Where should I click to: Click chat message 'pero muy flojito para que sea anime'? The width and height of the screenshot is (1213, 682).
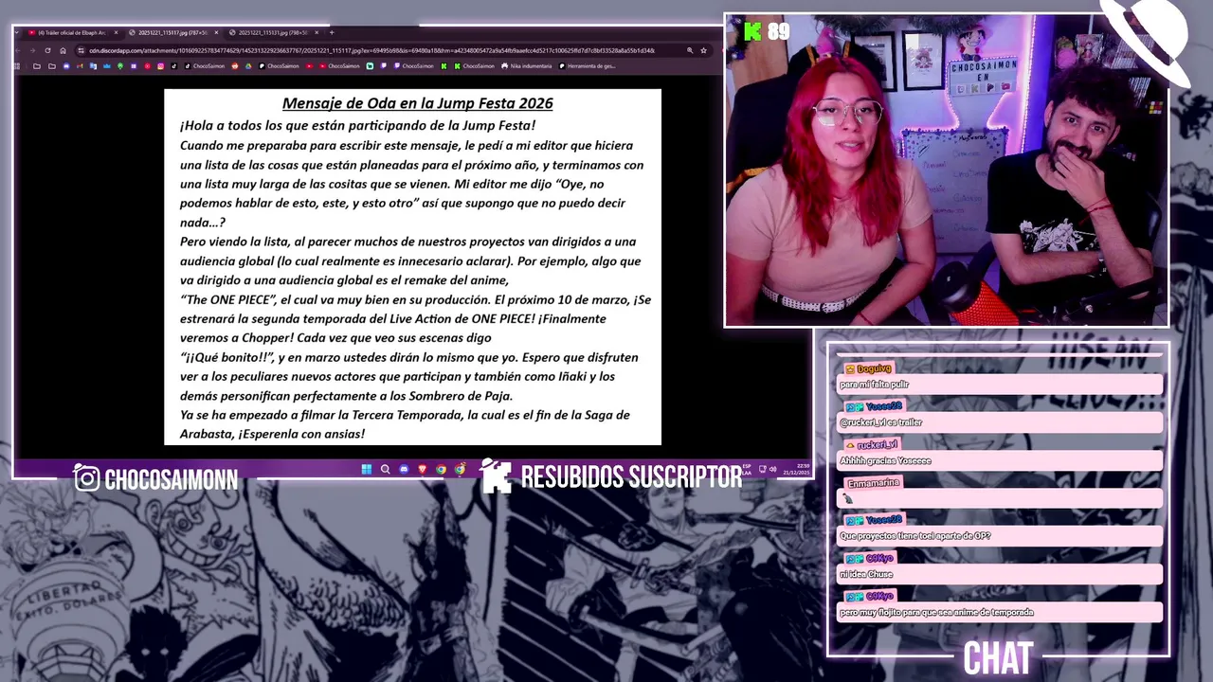point(936,612)
